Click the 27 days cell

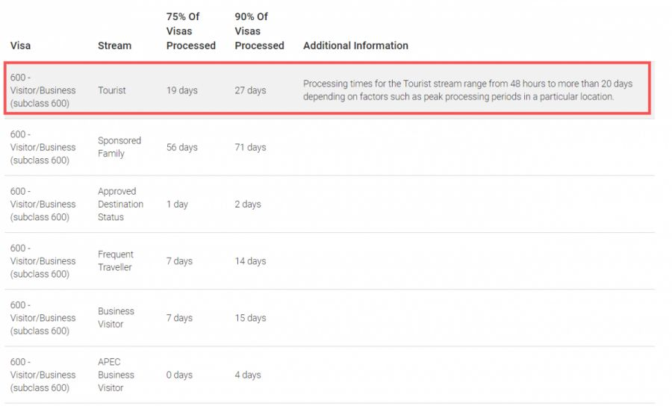point(250,90)
